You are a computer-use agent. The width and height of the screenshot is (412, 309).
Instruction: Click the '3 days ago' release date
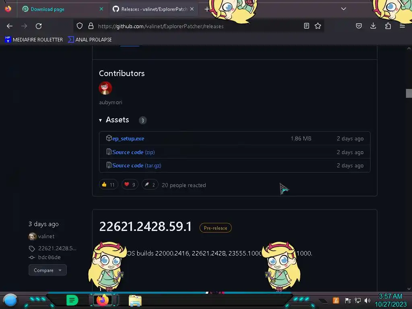click(43, 224)
